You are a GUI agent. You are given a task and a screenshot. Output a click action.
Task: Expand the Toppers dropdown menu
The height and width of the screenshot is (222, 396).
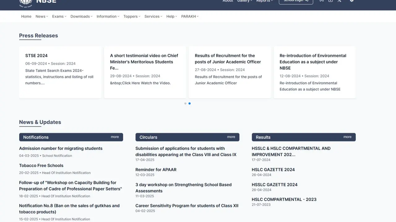[132, 16]
